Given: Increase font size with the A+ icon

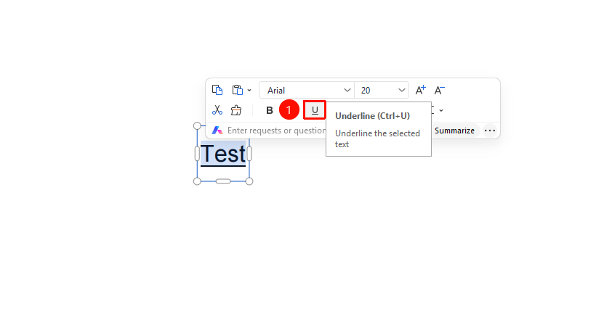Looking at the screenshot, I should 420,90.
